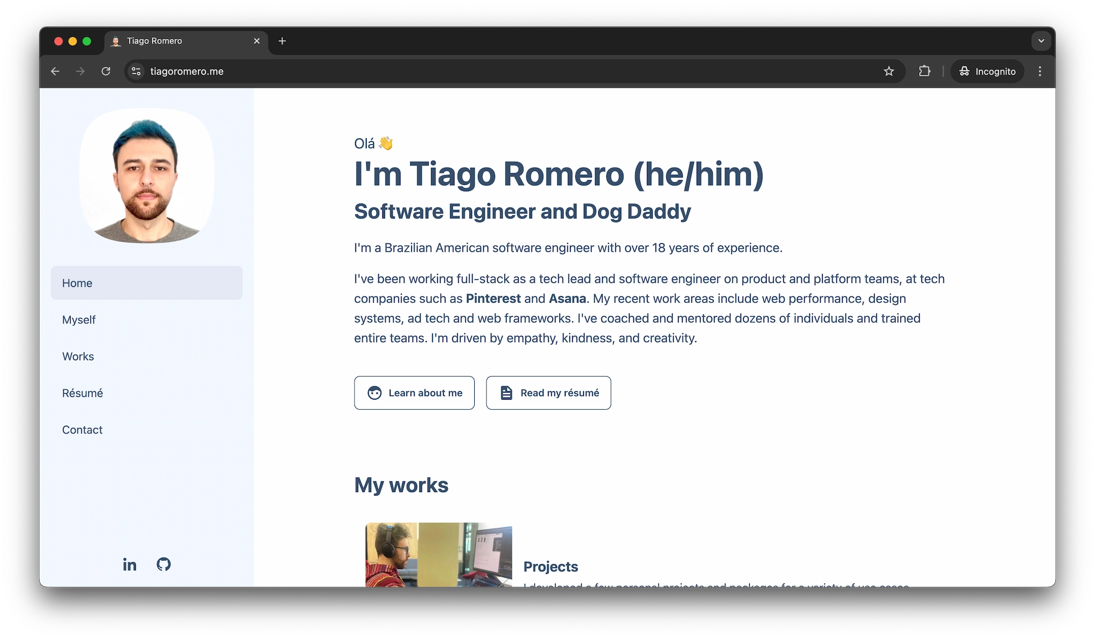Image resolution: width=1095 pixels, height=639 pixels.
Task: Reload the current page
Action: [106, 71]
